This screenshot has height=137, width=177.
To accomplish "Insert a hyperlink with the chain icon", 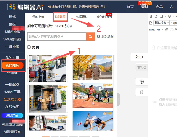I will click(x=166, y=30).
